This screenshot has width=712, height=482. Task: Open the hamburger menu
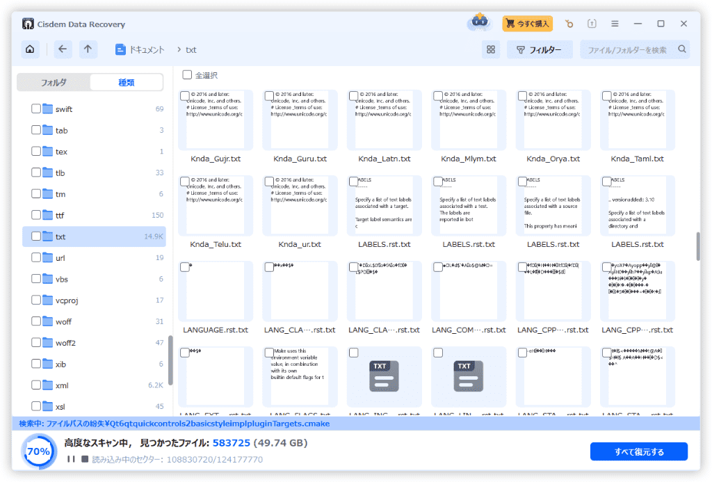coord(615,24)
